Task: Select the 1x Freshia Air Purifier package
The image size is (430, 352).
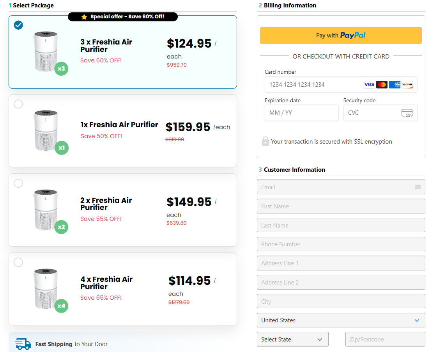Action: click(x=18, y=104)
